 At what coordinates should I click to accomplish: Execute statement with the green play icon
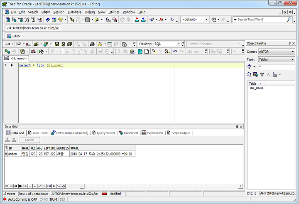click(7, 52)
